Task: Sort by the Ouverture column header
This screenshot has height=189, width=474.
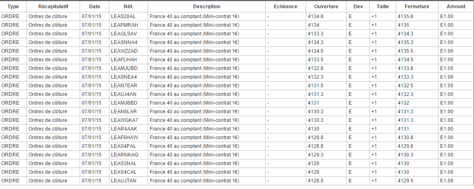Action: [x=326, y=7]
